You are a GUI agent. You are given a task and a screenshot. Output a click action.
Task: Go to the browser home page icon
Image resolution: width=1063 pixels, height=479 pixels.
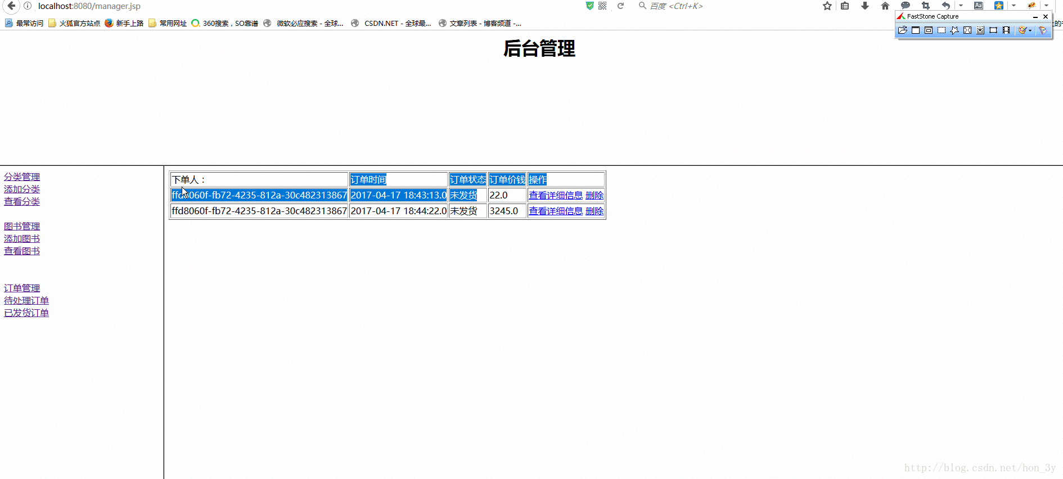pyautogui.click(x=885, y=6)
